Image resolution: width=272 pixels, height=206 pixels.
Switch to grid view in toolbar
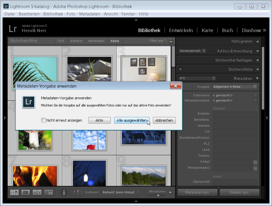coord(14,193)
